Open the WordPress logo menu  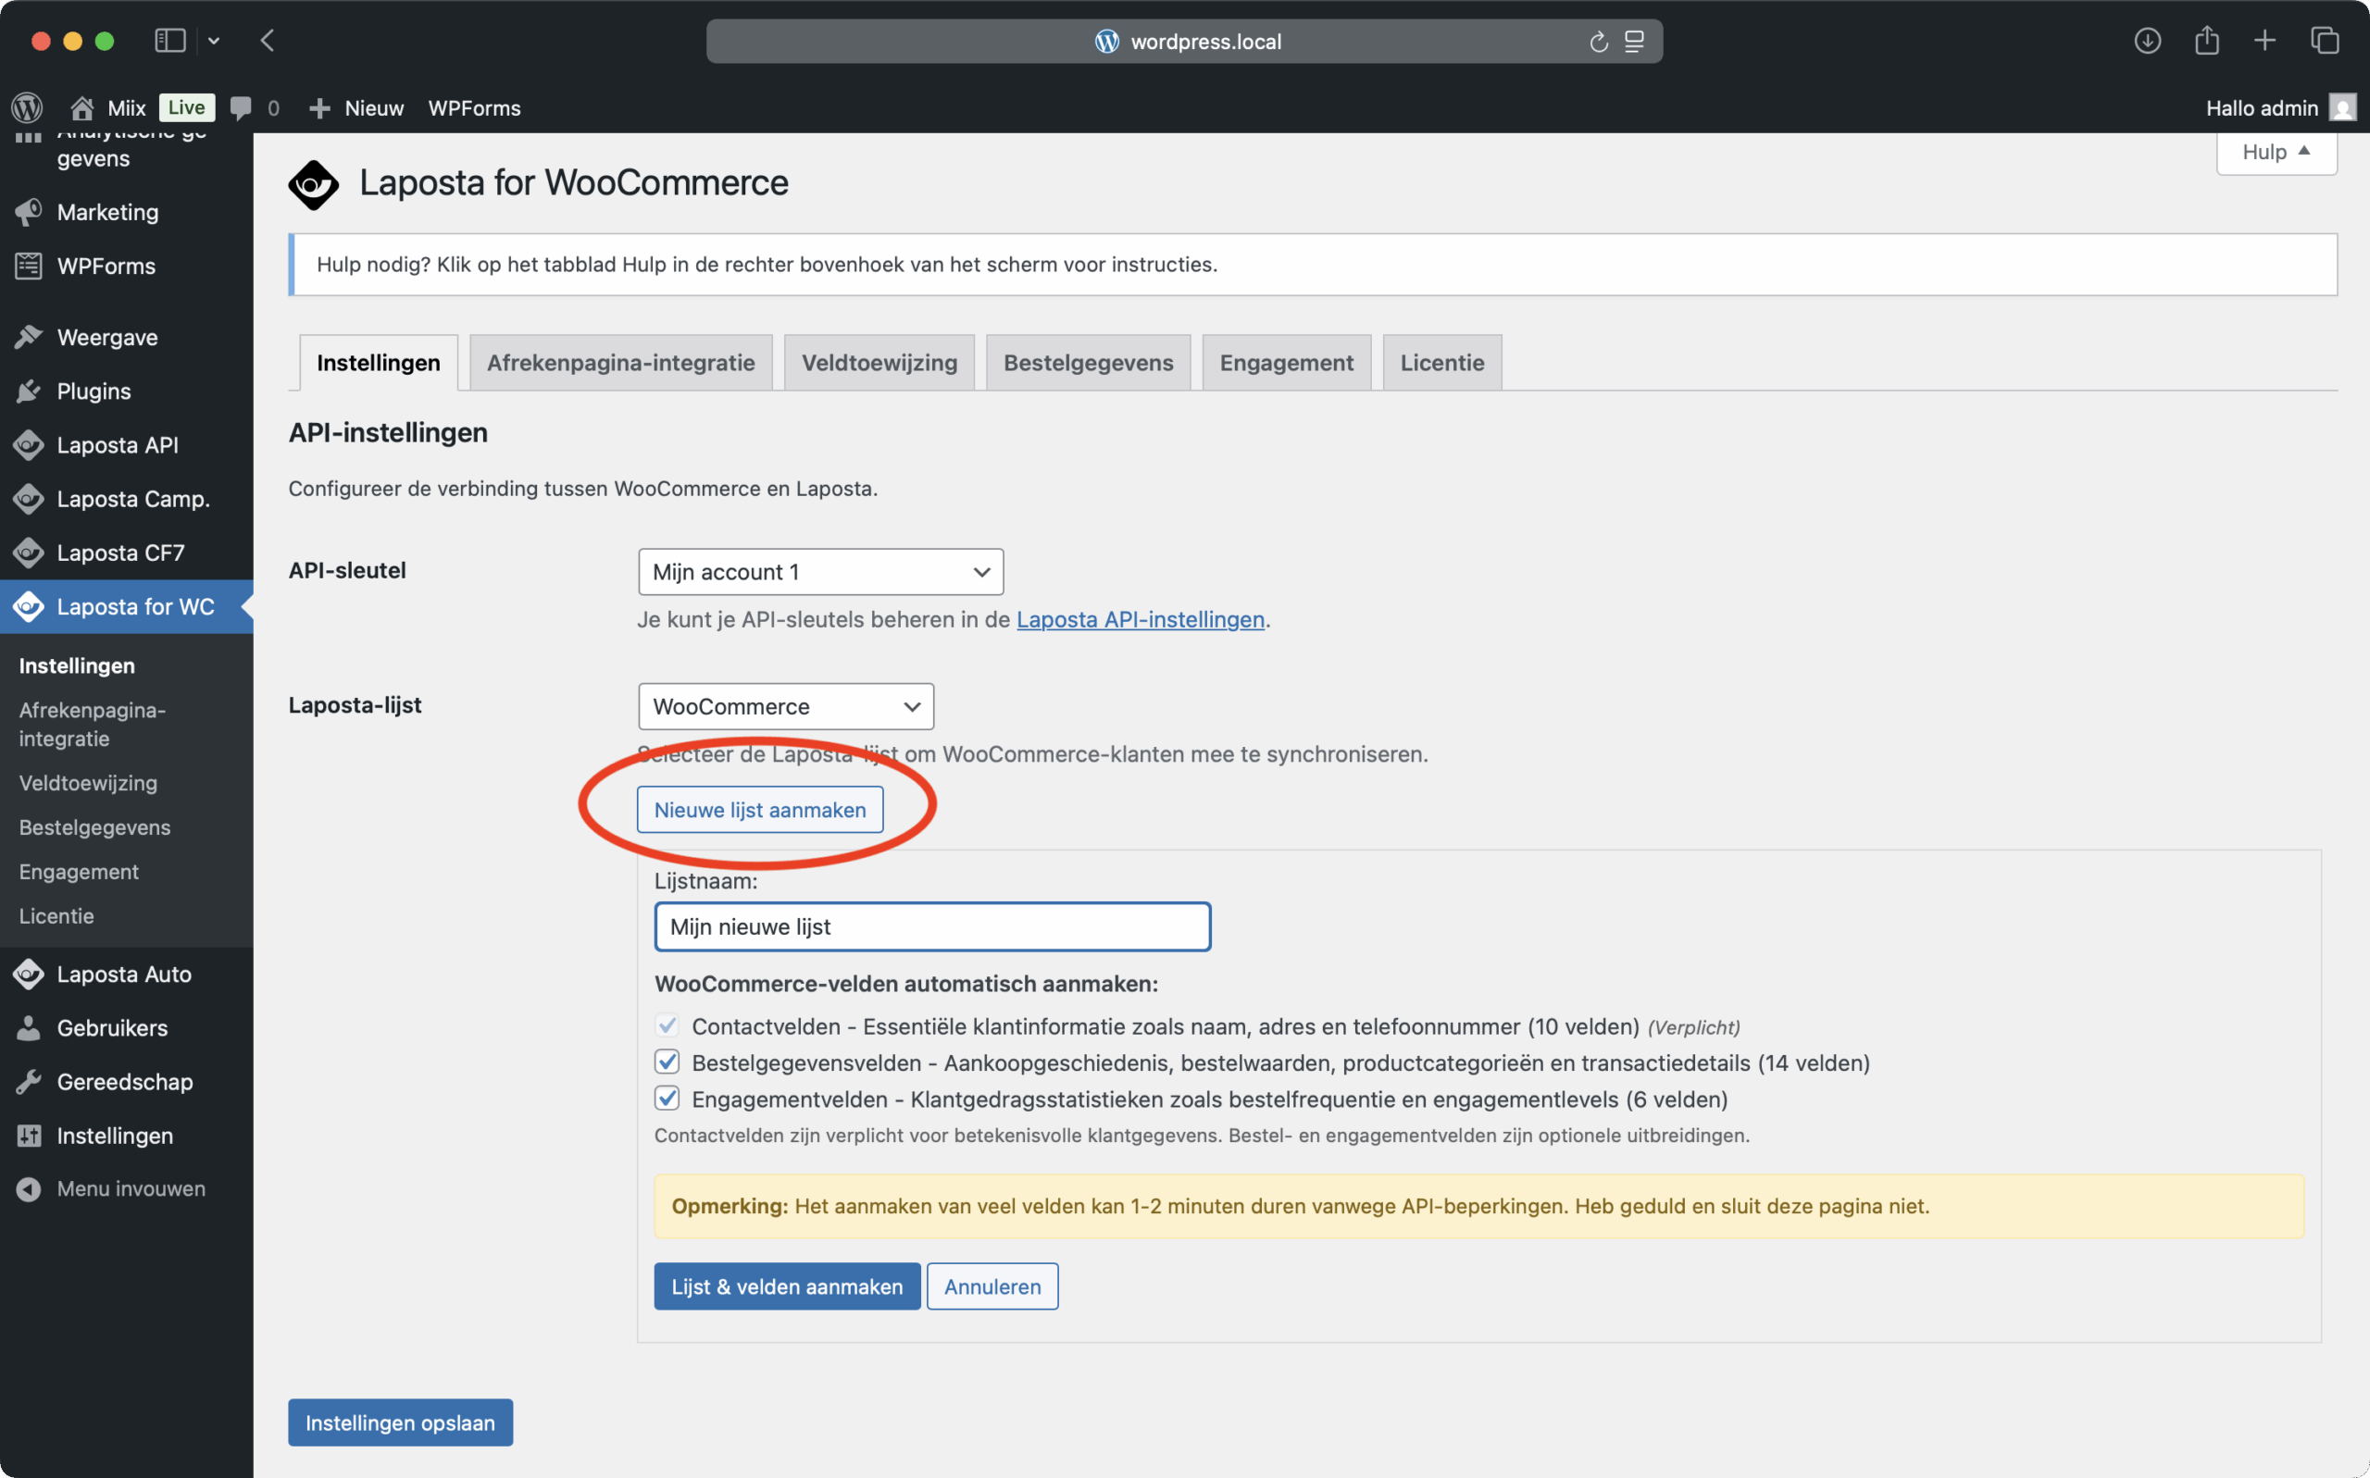(x=27, y=107)
